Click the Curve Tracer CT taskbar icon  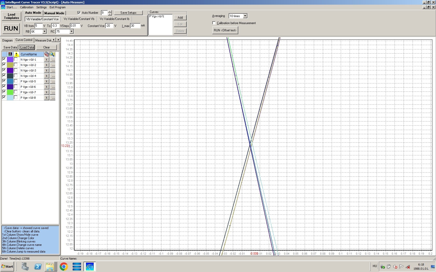pyautogui.click(x=90, y=266)
